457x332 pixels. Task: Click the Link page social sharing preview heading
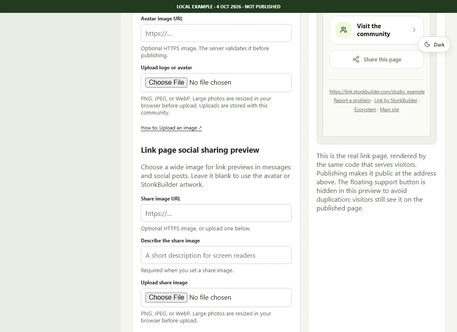(200, 150)
